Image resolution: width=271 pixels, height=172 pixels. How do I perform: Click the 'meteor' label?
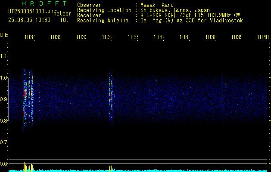pyautogui.click(x=62, y=13)
